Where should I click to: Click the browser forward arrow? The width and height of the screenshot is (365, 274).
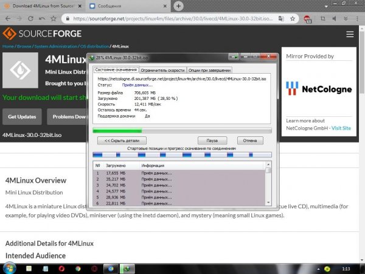[x=19, y=19]
